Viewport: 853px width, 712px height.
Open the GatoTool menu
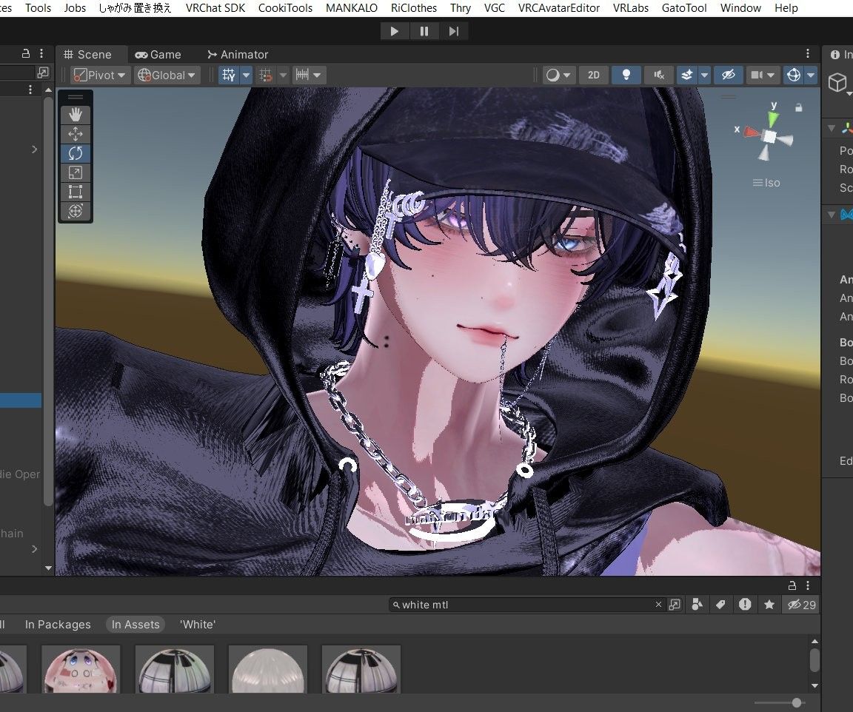pos(684,8)
